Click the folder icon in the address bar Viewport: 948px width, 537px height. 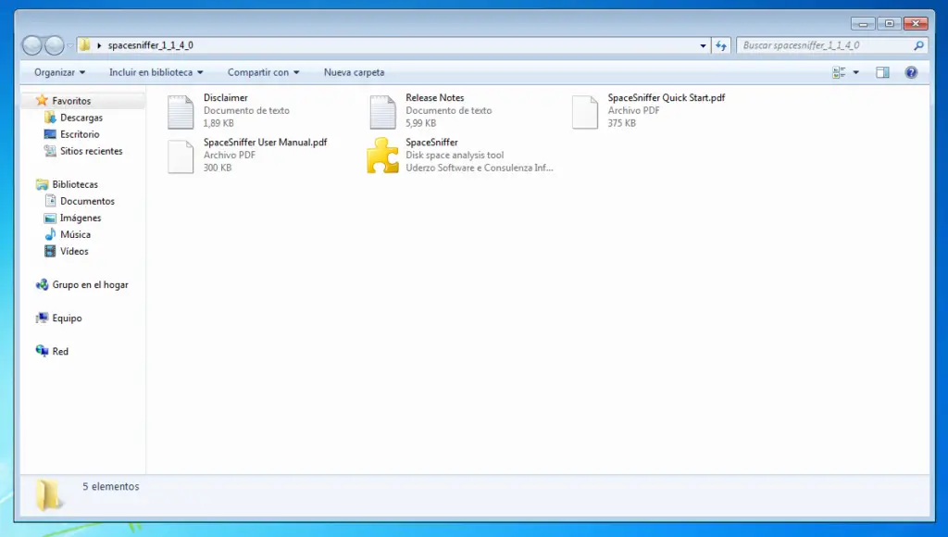coord(84,45)
